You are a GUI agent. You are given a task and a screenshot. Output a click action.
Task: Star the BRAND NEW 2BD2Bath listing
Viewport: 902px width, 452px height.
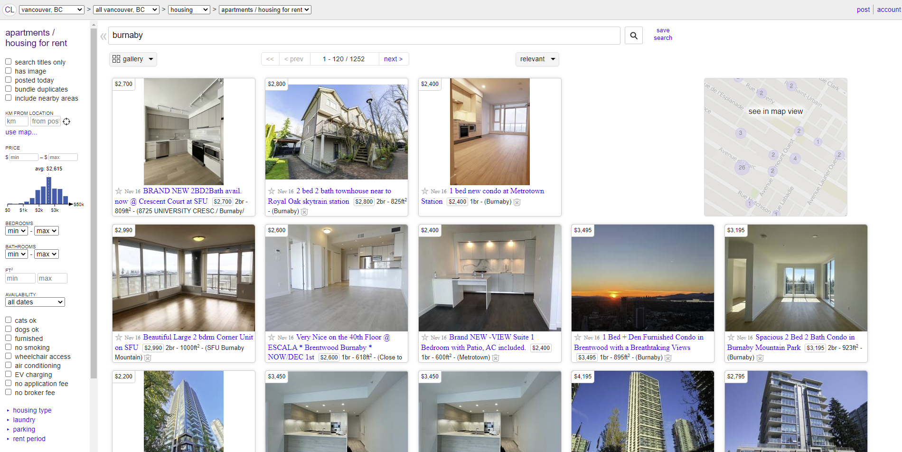(118, 191)
